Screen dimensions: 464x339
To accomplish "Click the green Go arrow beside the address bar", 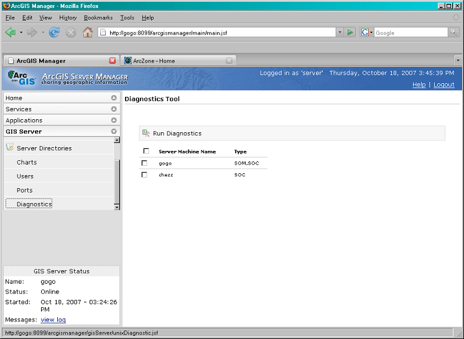I will click(350, 32).
